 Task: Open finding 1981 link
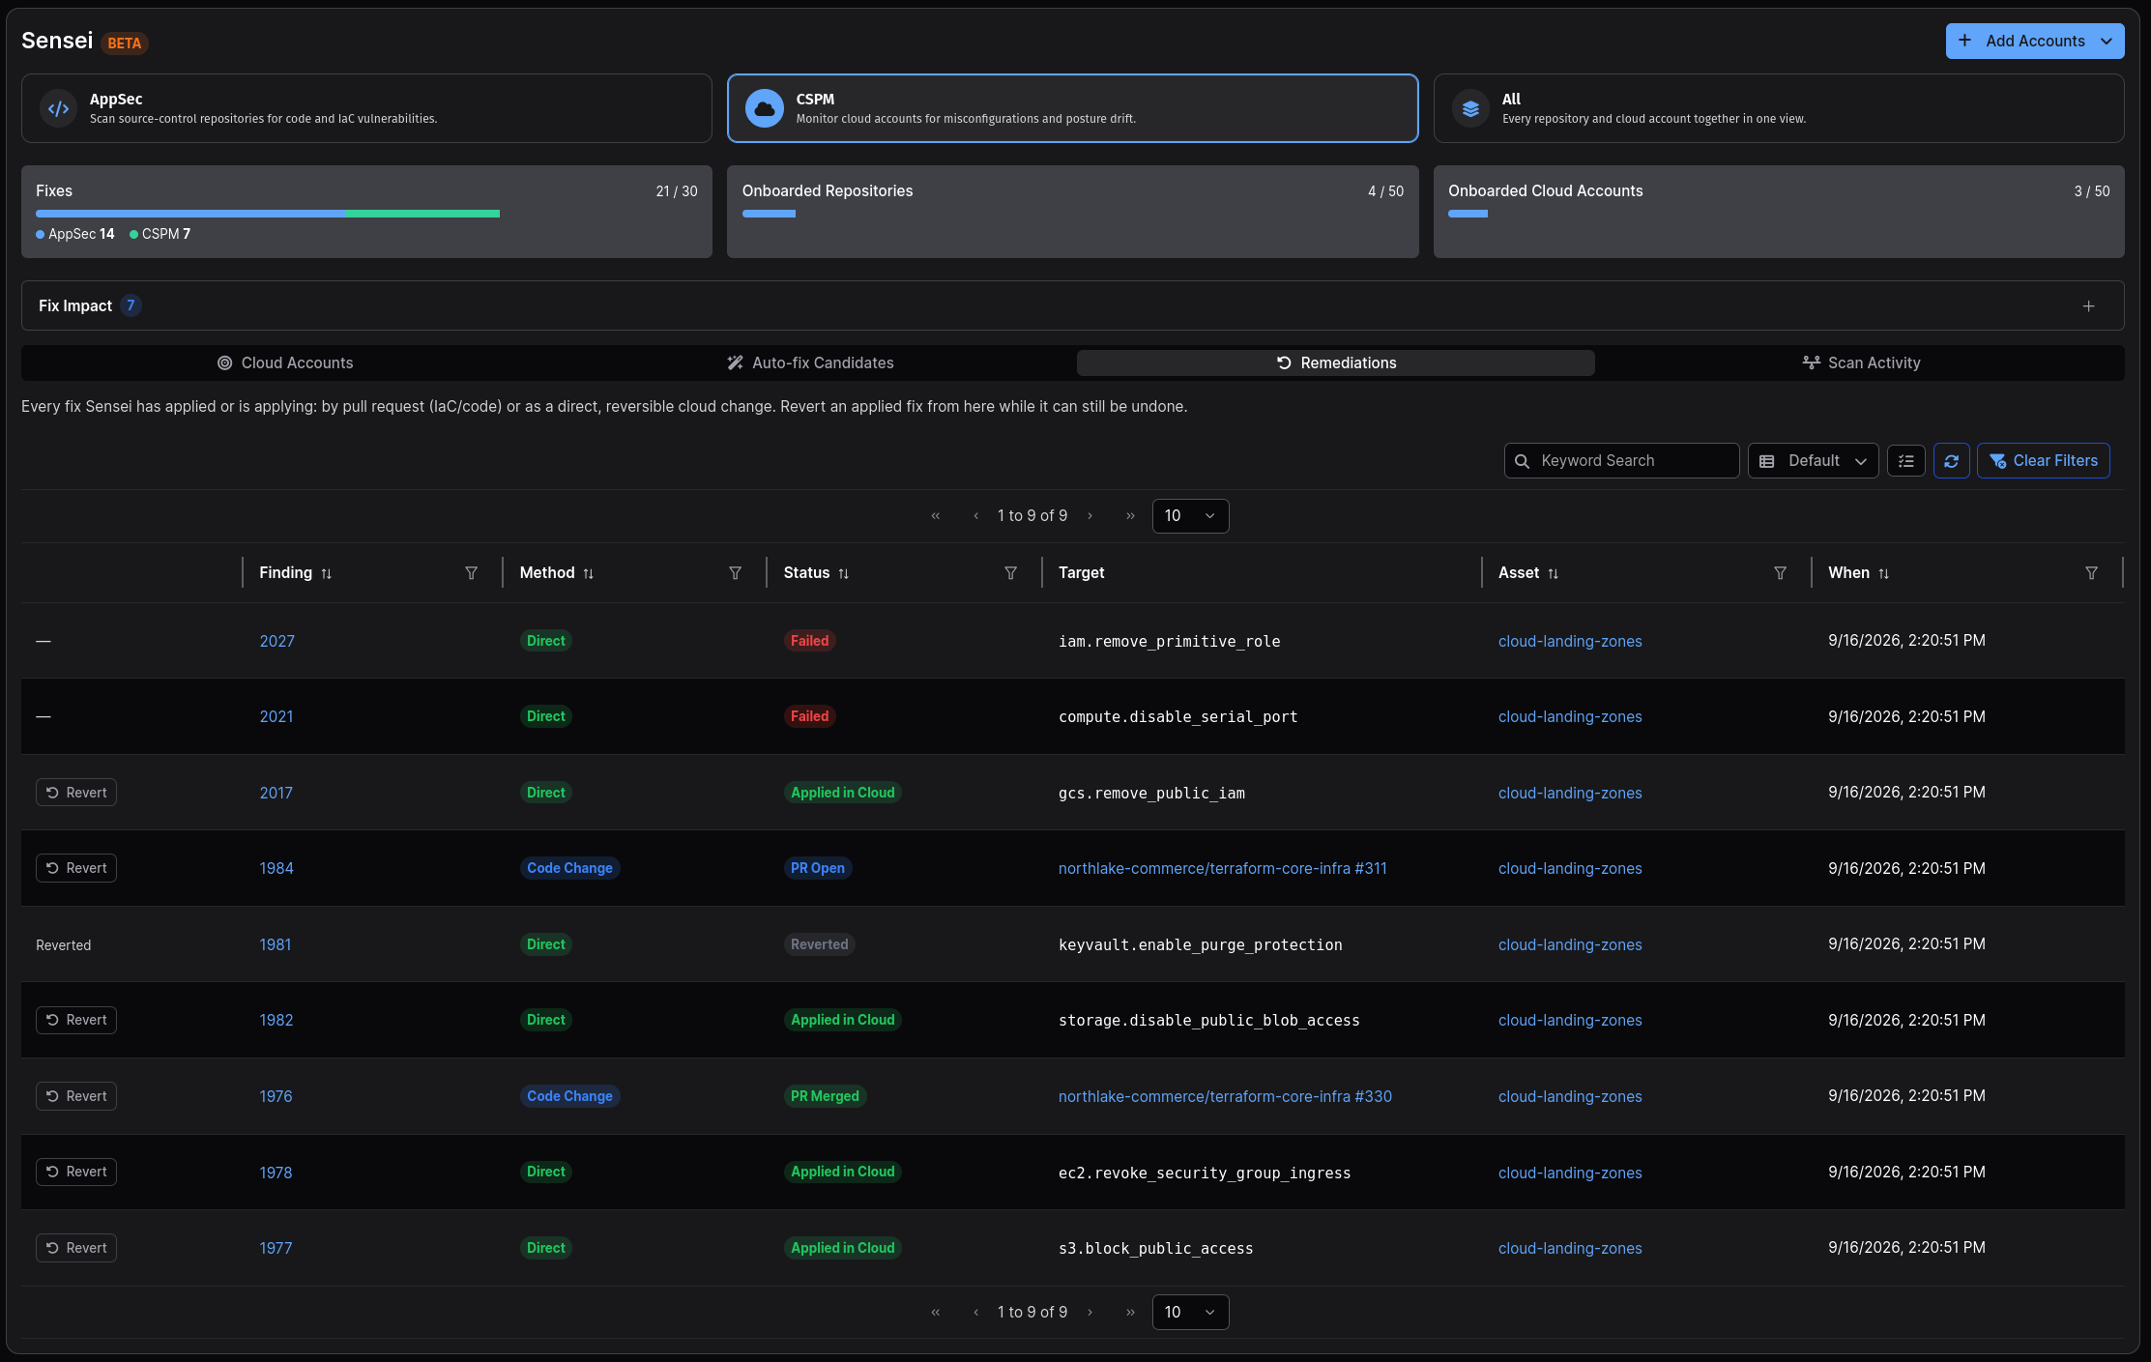click(275, 944)
